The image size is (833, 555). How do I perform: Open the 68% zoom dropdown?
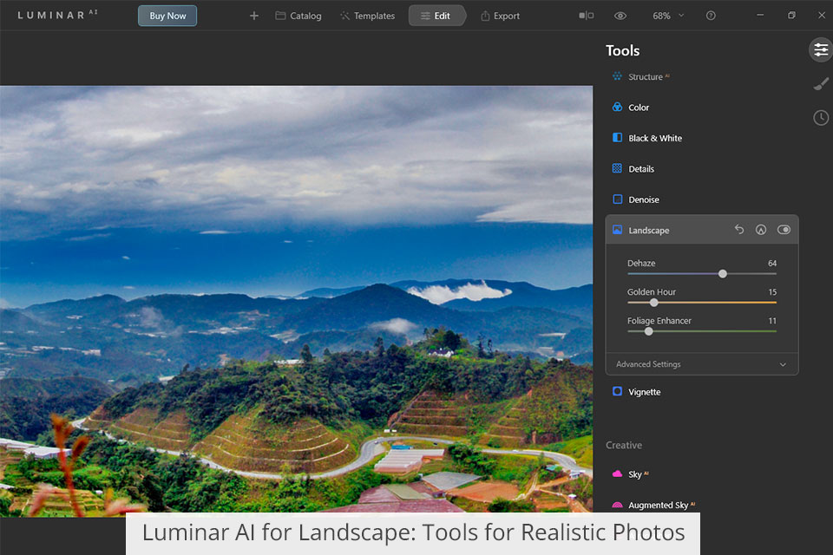[668, 16]
